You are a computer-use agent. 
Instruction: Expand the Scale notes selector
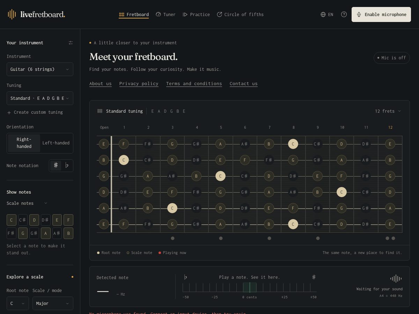[27, 203]
